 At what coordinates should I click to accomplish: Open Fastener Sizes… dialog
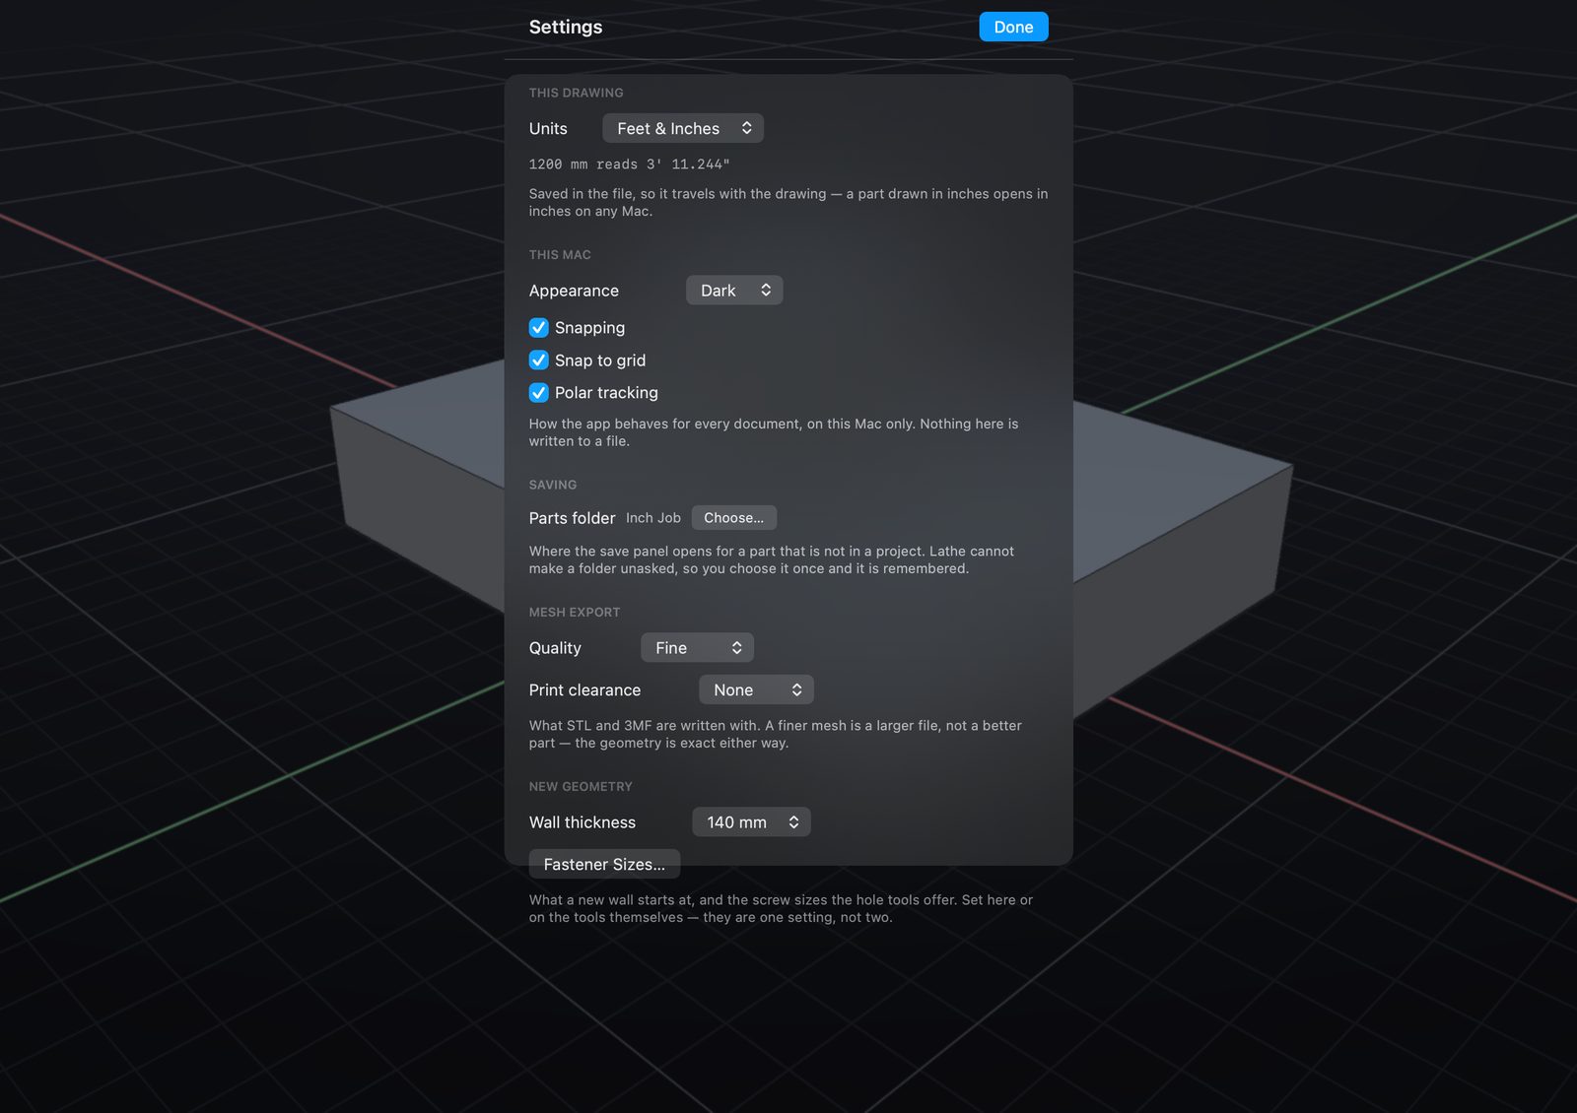[x=604, y=865]
